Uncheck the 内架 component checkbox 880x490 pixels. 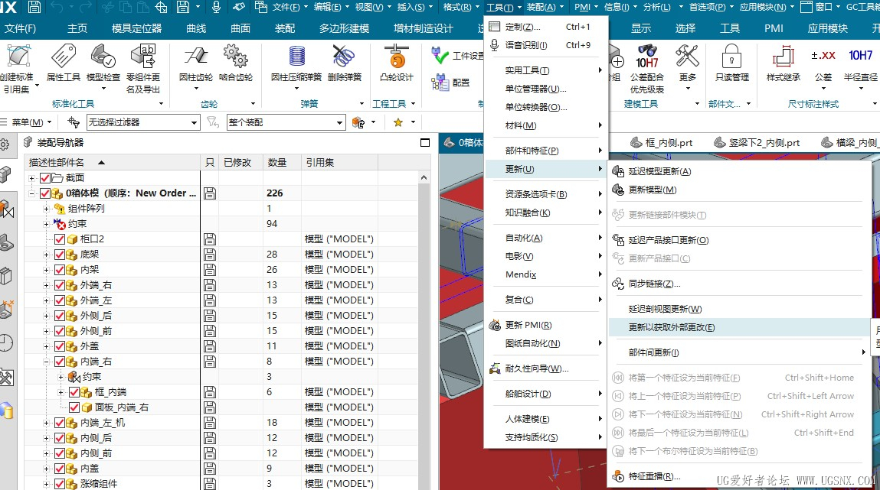click(x=60, y=270)
